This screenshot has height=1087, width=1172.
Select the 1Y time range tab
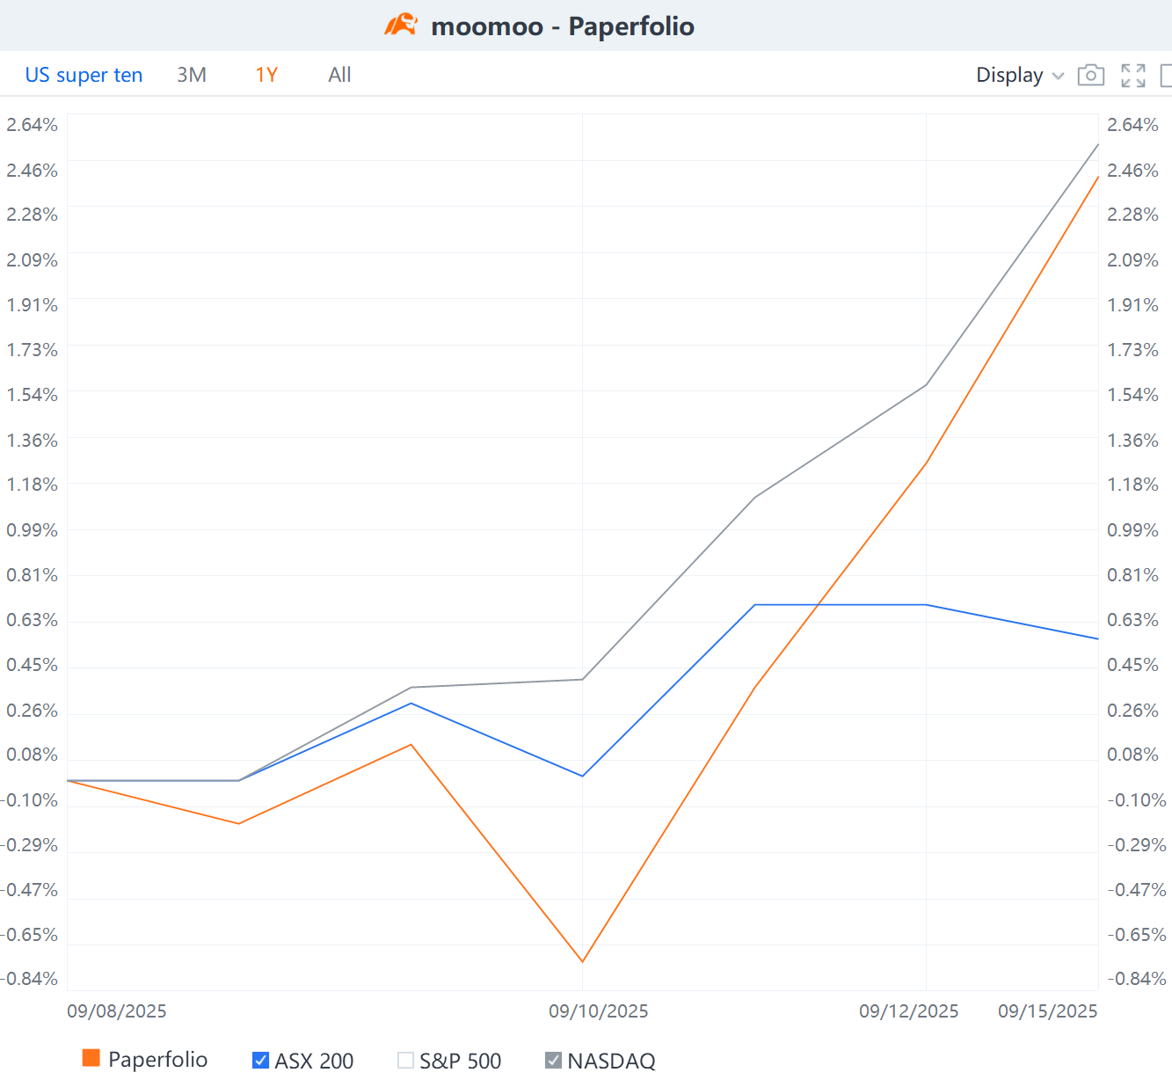(266, 76)
